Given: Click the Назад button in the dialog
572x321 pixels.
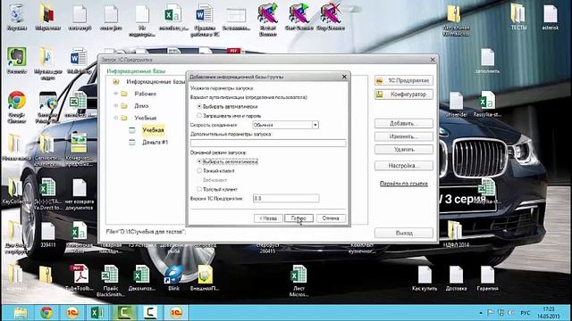Looking at the screenshot, I should tap(268, 218).
